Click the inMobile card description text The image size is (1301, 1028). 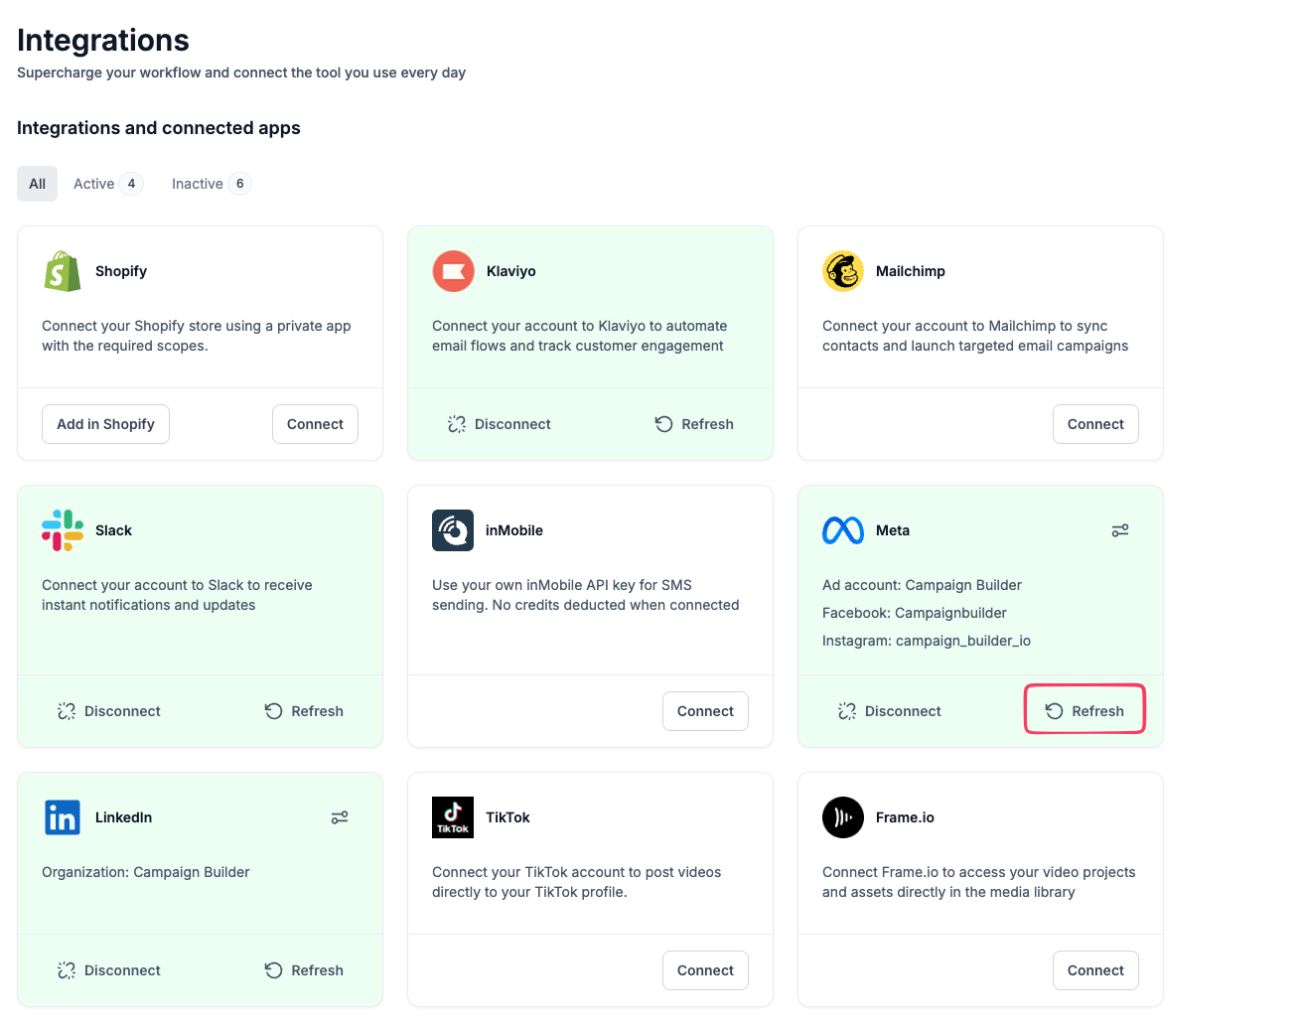(586, 595)
